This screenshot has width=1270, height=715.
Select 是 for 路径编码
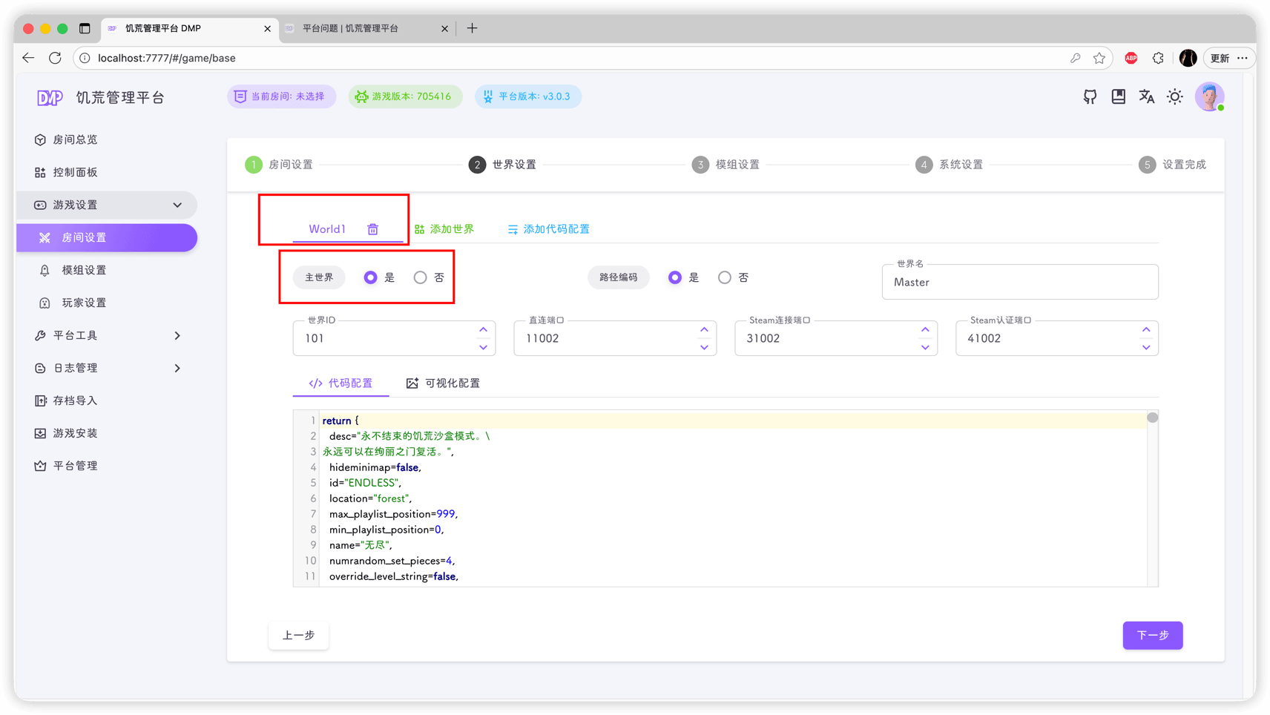point(674,277)
